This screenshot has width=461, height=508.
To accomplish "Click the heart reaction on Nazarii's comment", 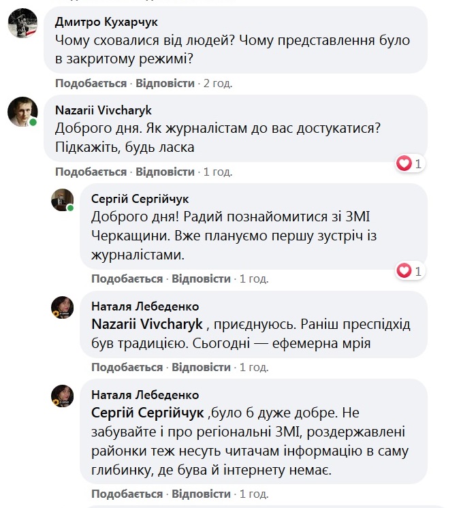I will [x=404, y=163].
